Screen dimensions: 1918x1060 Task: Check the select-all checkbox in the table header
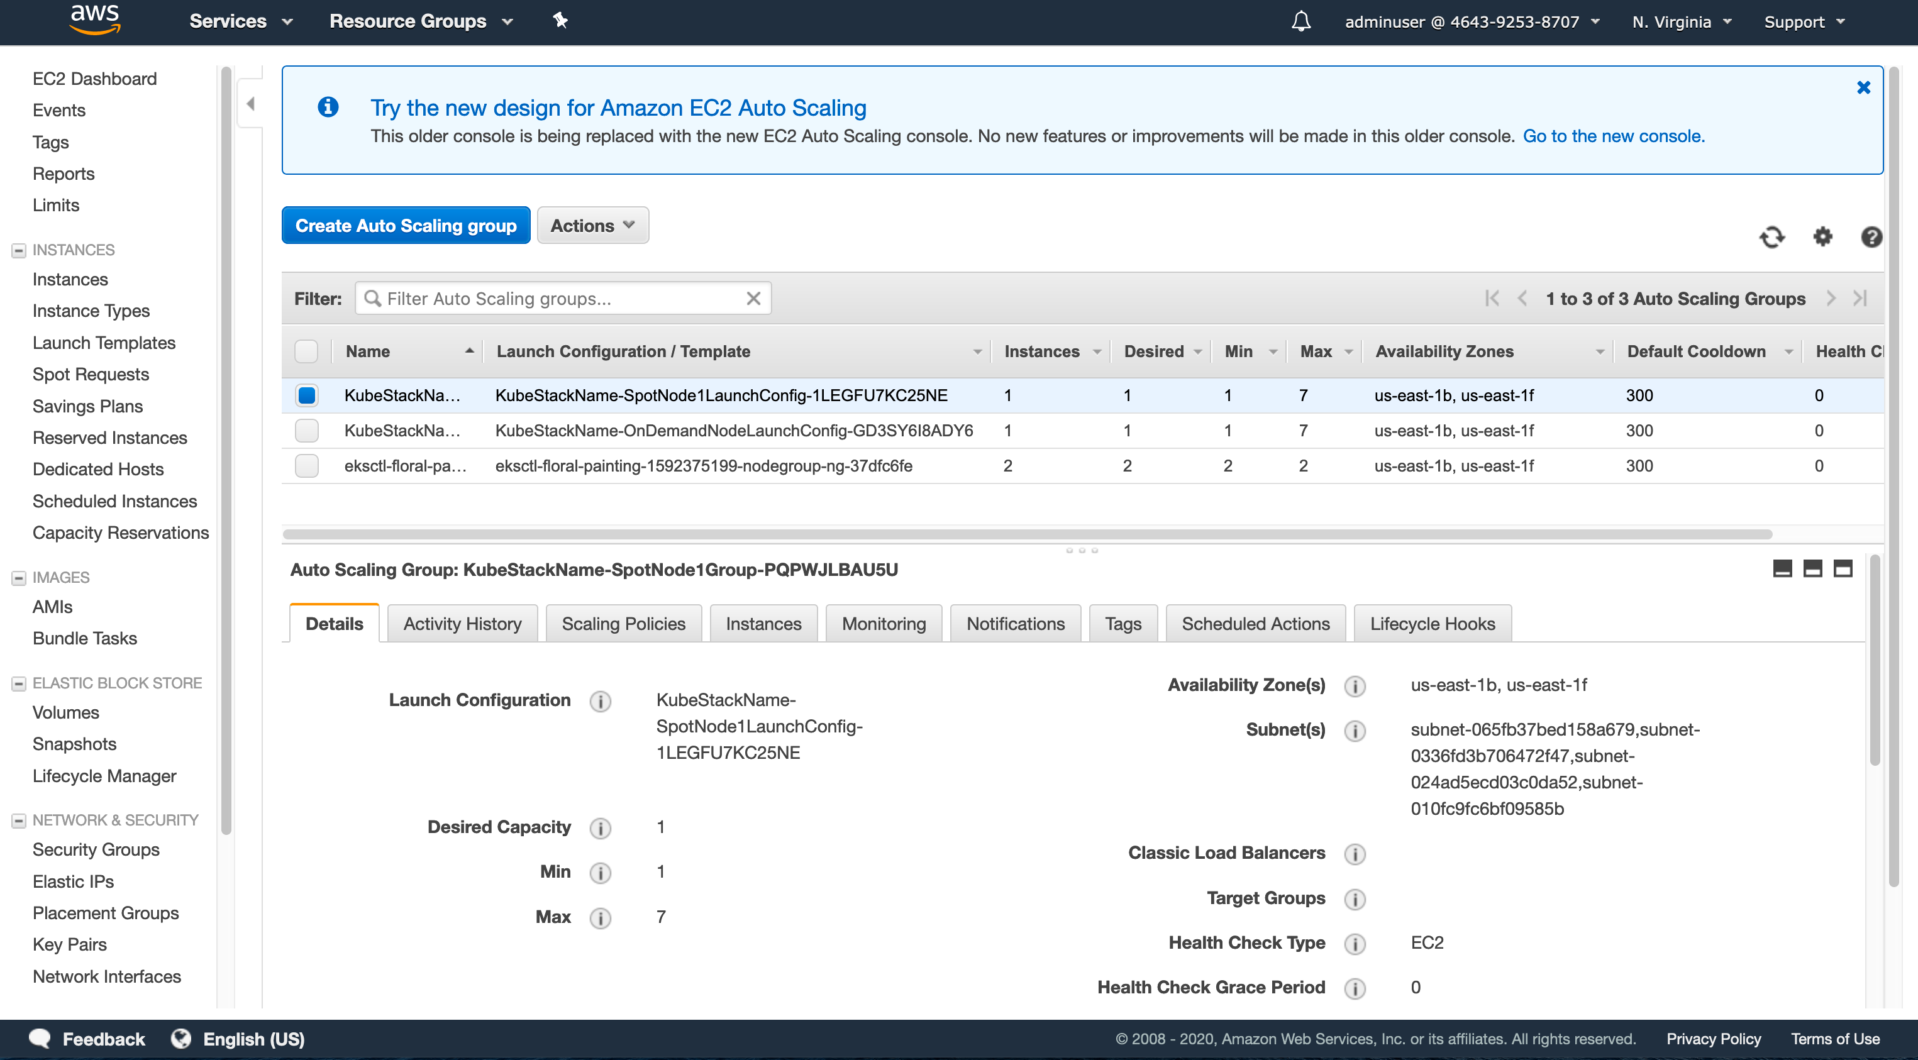(x=306, y=351)
